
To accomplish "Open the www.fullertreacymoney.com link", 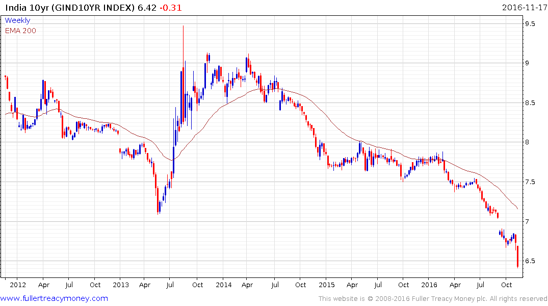I will pyautogui.click(x=54, y=298).
